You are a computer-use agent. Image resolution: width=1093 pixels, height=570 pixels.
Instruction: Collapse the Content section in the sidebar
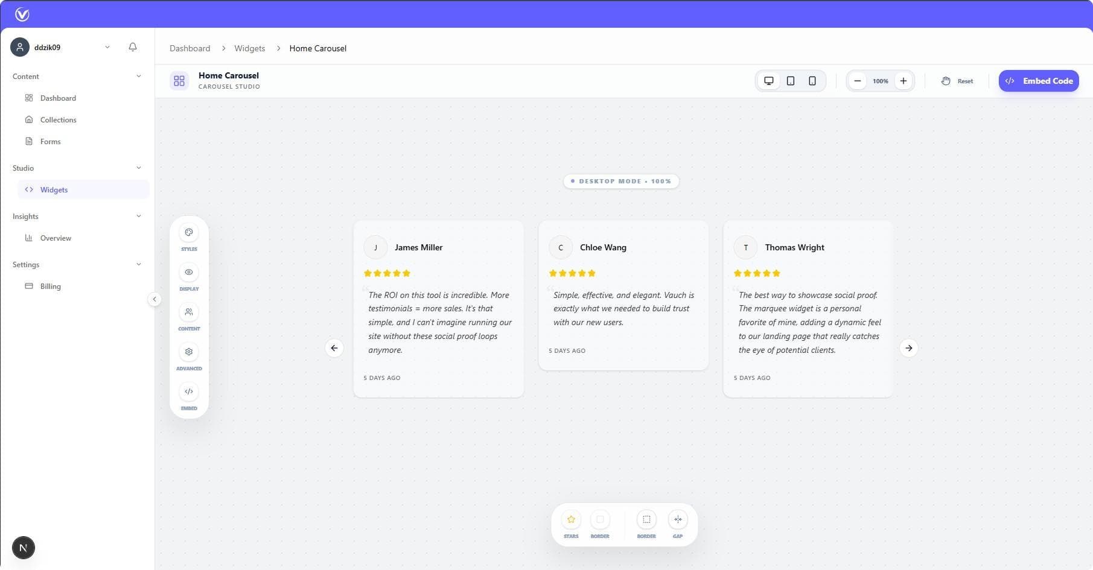[139, 76]
